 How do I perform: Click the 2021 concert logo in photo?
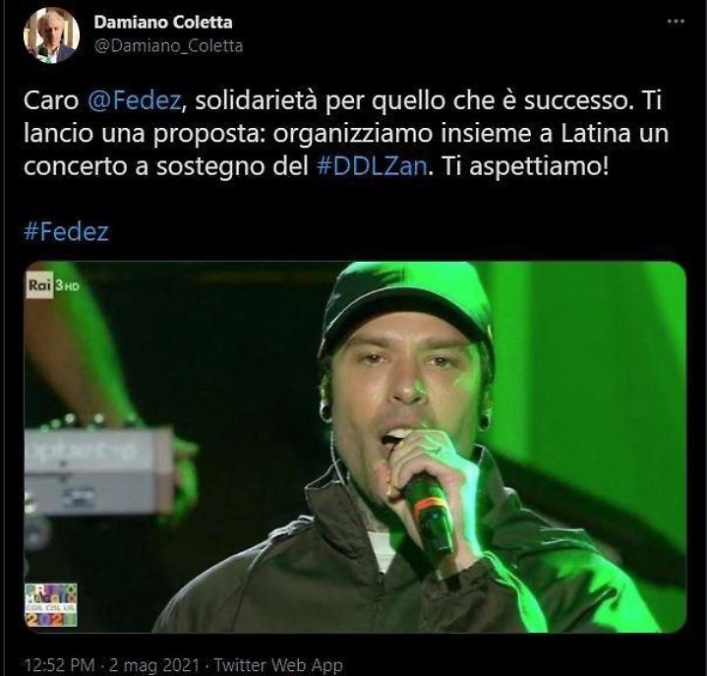(51, 605)
